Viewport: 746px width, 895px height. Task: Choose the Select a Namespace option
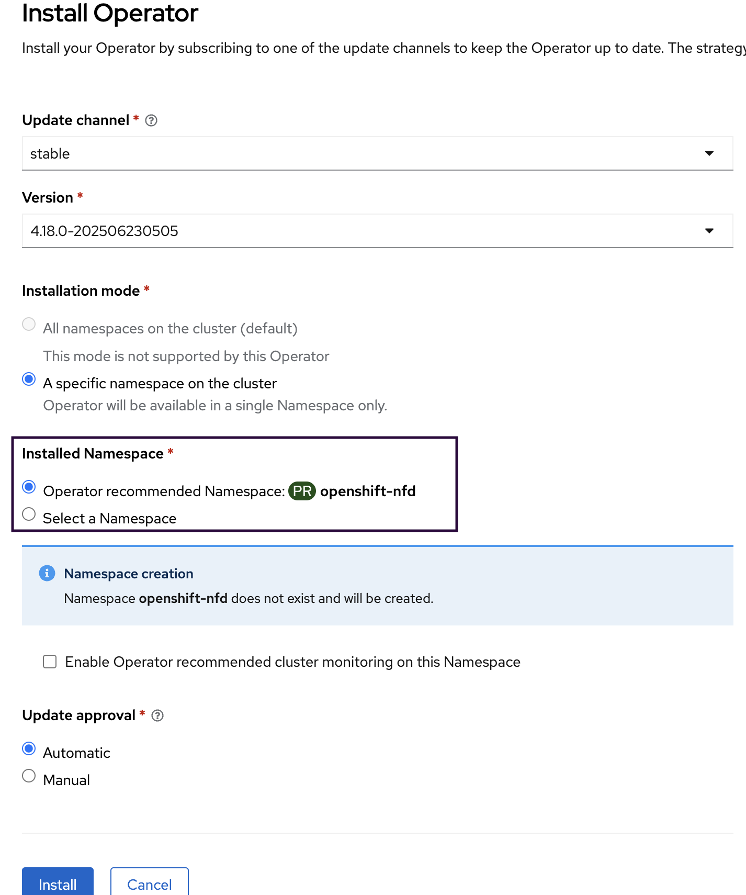pyautogui.click(x=29, y=514)
